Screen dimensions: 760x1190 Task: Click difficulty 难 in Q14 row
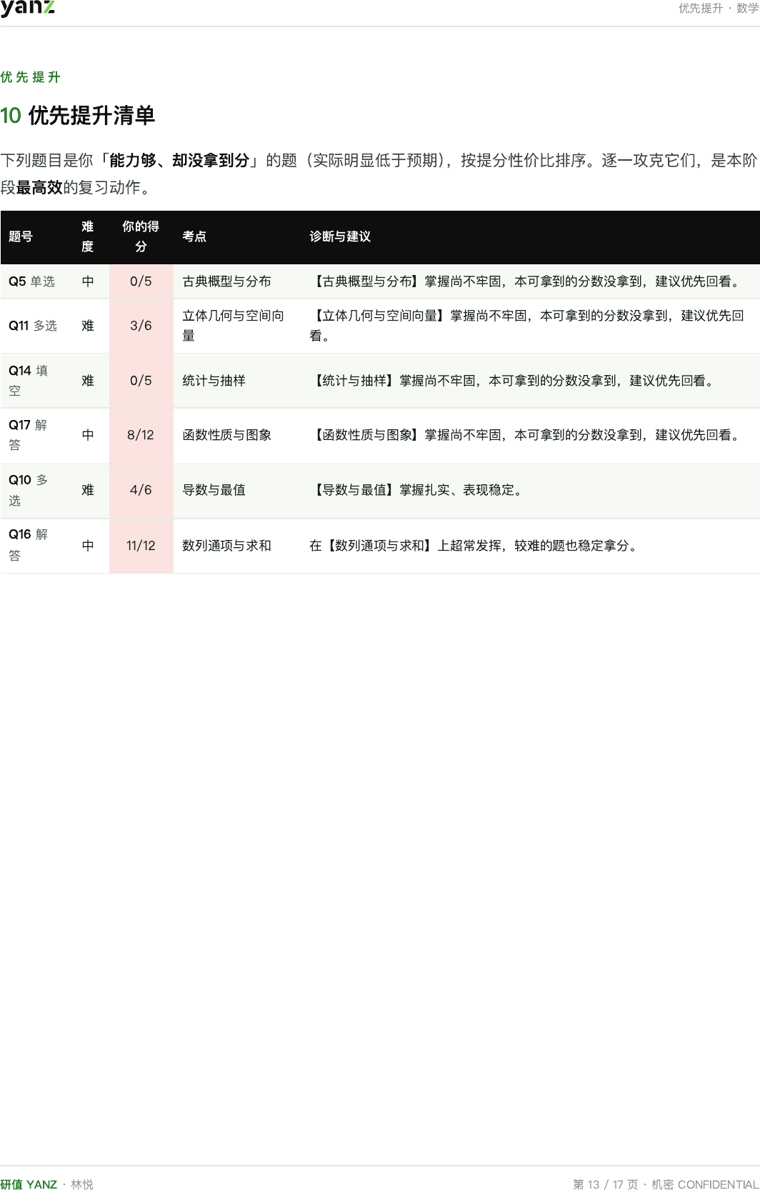click(88, 381)
